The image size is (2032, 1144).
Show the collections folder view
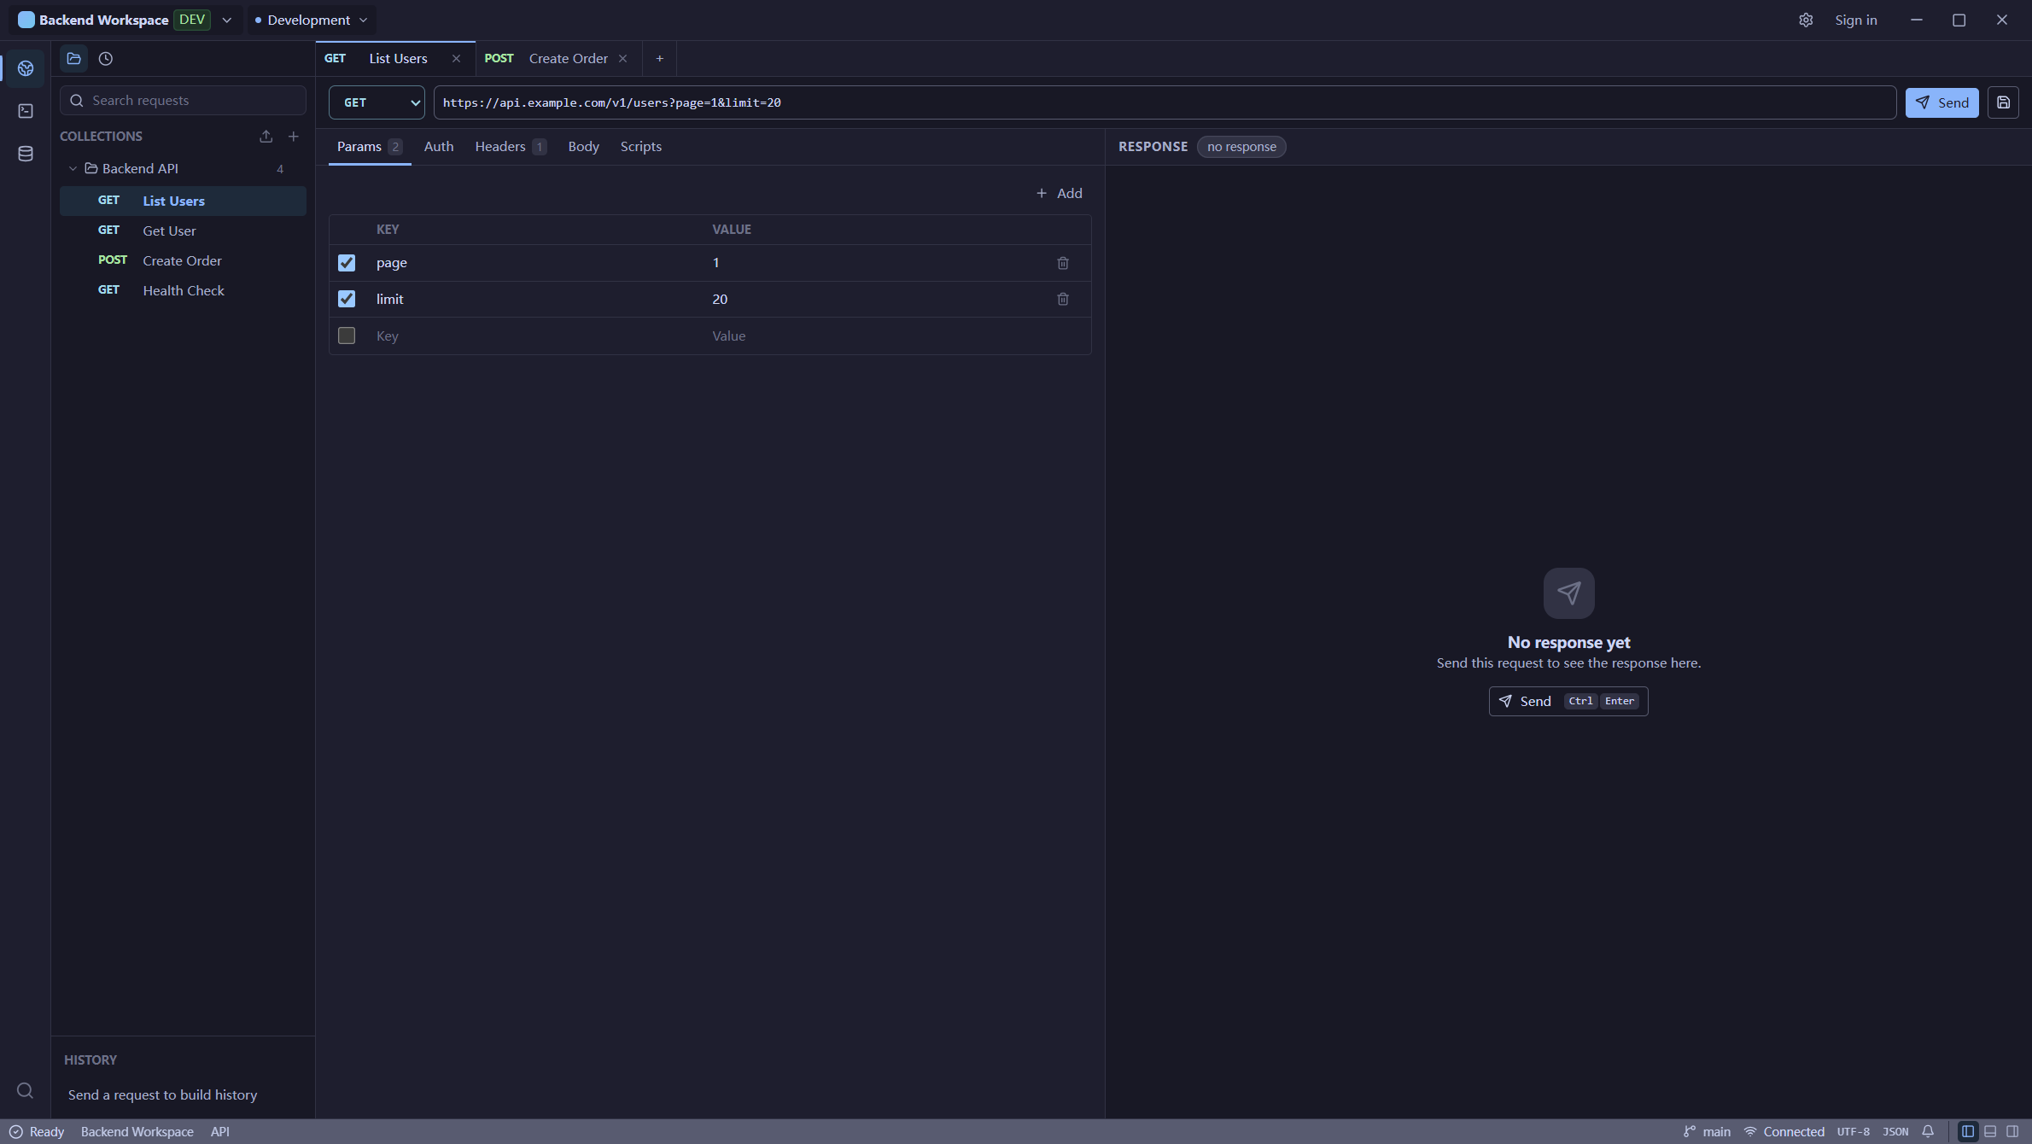tap(74, 59)
